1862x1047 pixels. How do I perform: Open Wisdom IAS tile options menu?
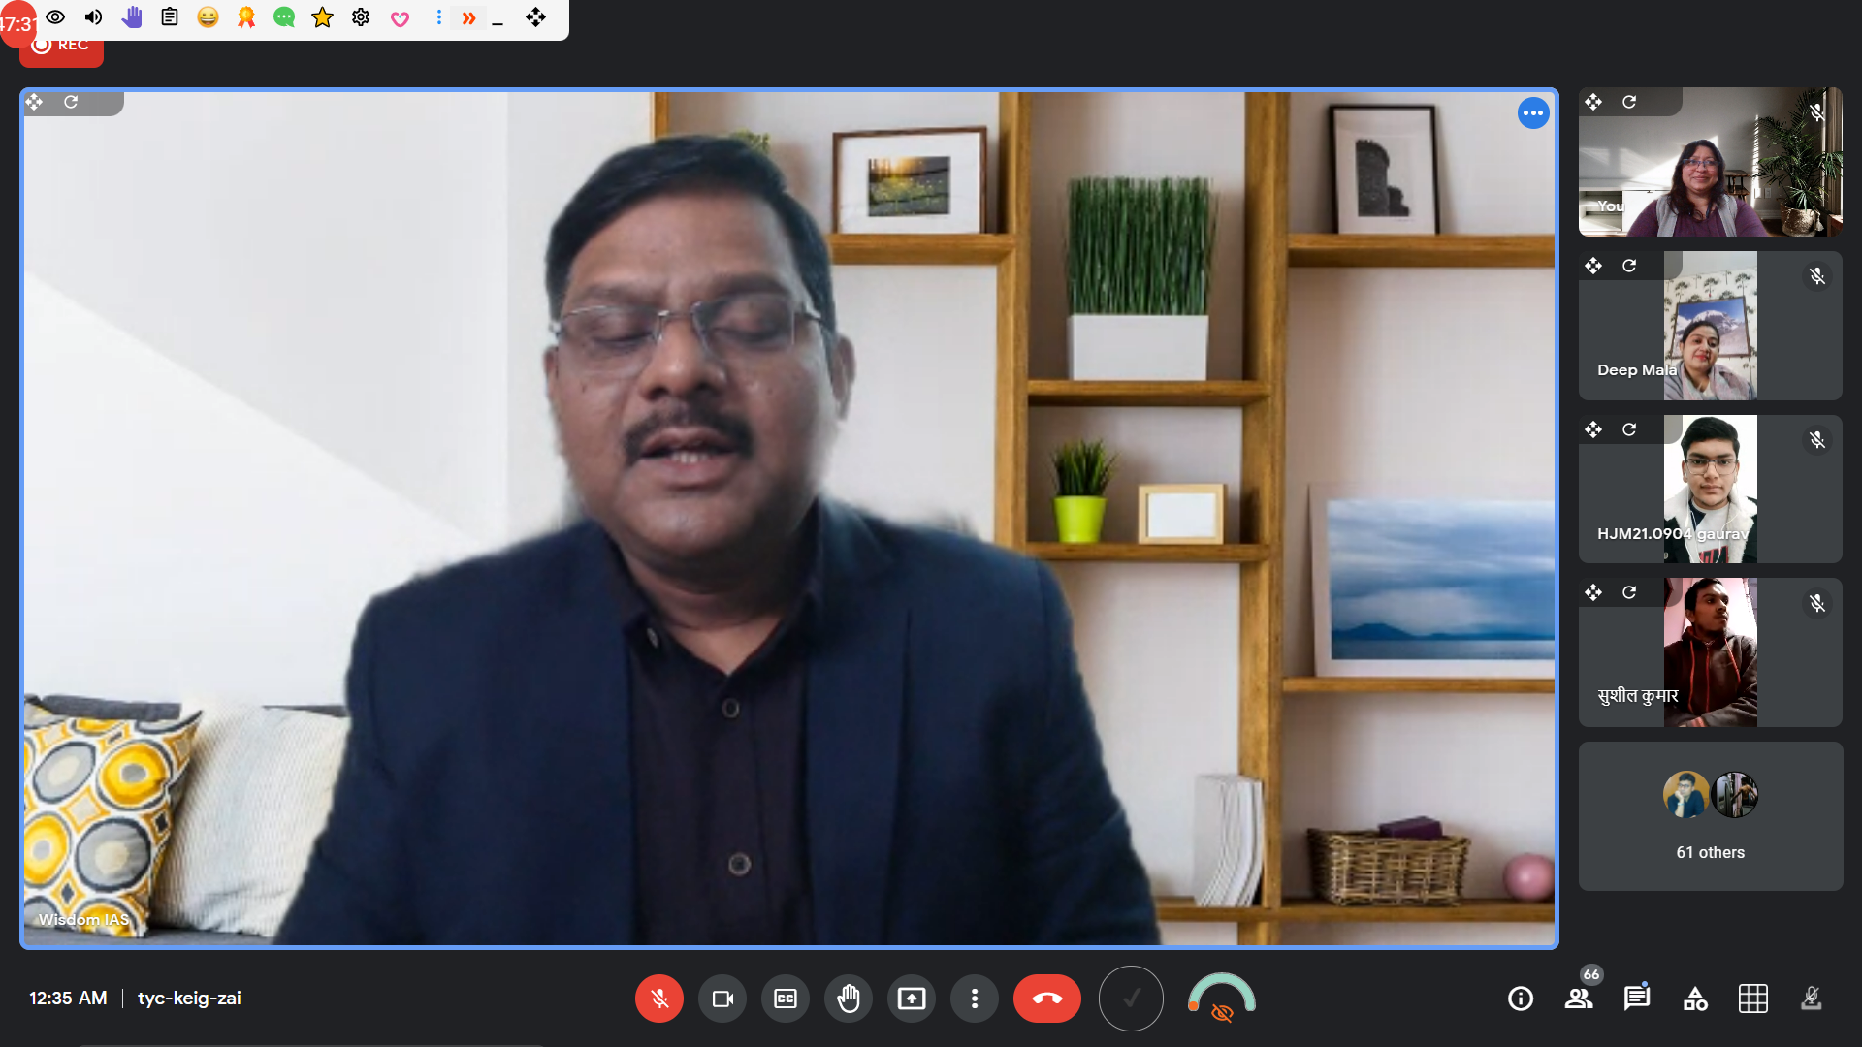[1533, 113]
